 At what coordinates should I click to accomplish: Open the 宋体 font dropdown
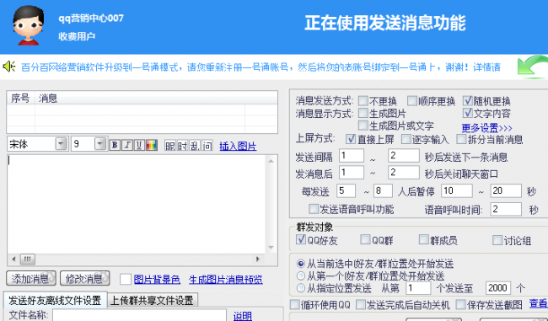62,143
